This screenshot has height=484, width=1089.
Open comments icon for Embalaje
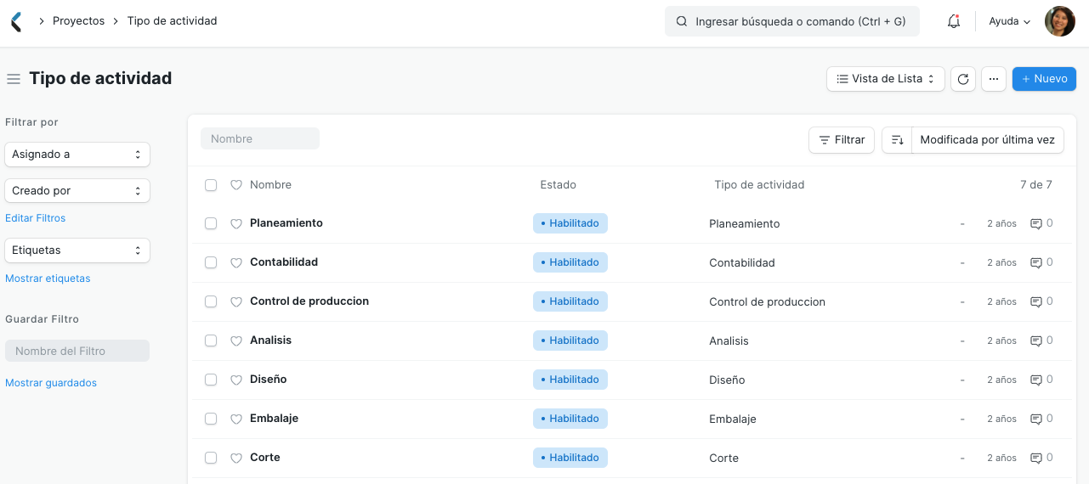click(x=1036, y=419)
